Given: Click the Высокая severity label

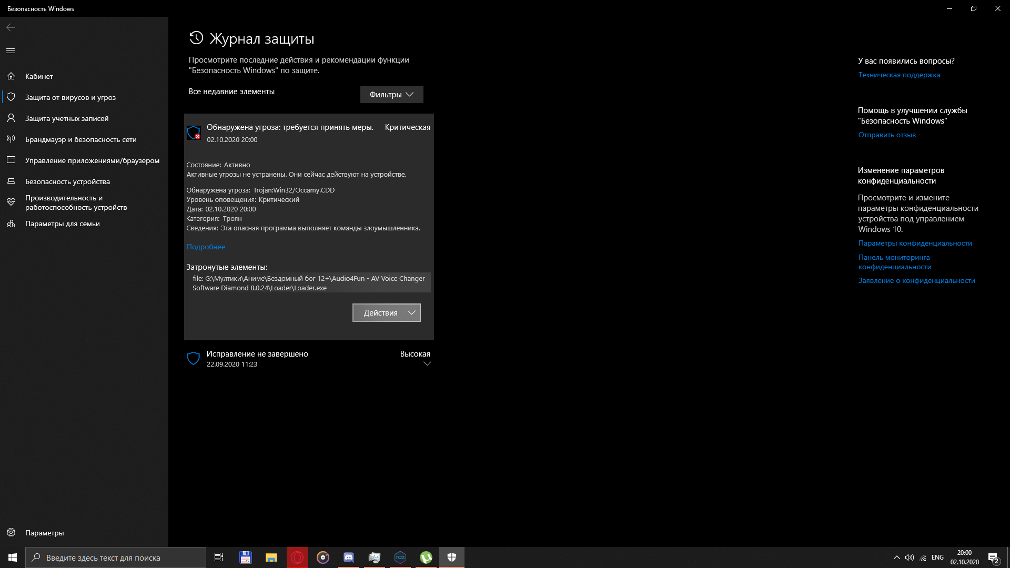Looking at the screenshot, I should point(415,354).
